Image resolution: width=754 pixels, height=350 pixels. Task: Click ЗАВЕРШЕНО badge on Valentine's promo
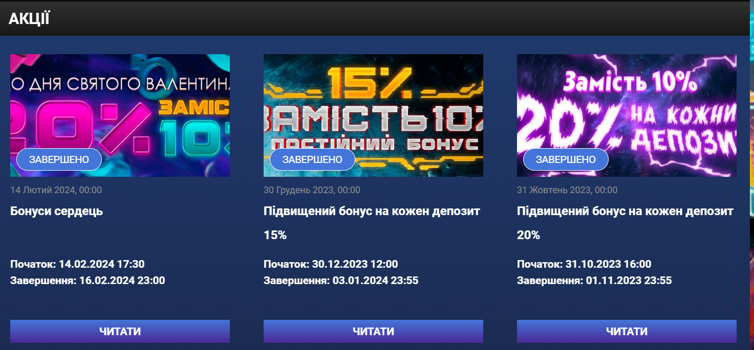click(59, 159)
